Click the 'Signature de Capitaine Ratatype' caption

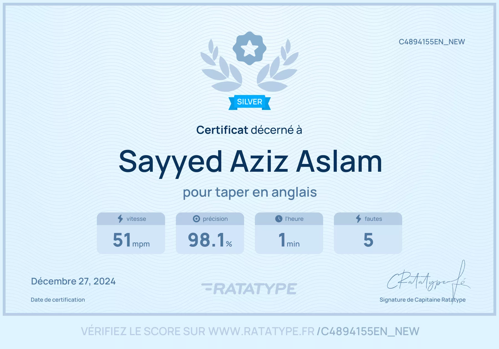422,300
